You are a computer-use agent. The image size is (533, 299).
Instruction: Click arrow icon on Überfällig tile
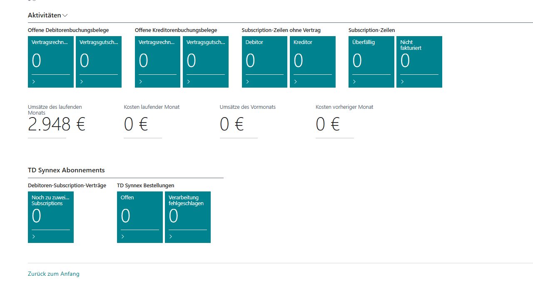(354, 82)
